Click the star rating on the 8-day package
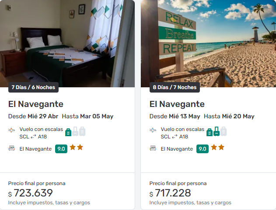 pos(218,148)
